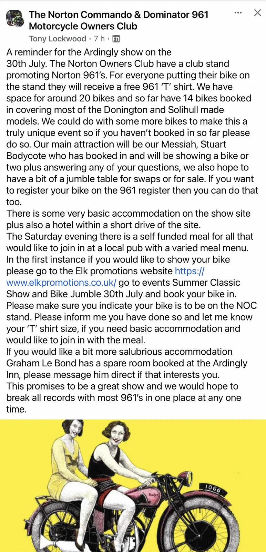
Task: Click the 7 h post timestamp
Action: coord(99,39)
